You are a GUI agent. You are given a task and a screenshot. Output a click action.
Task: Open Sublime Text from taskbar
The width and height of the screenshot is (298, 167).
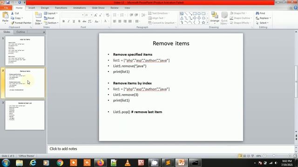[x=168, y=163]
